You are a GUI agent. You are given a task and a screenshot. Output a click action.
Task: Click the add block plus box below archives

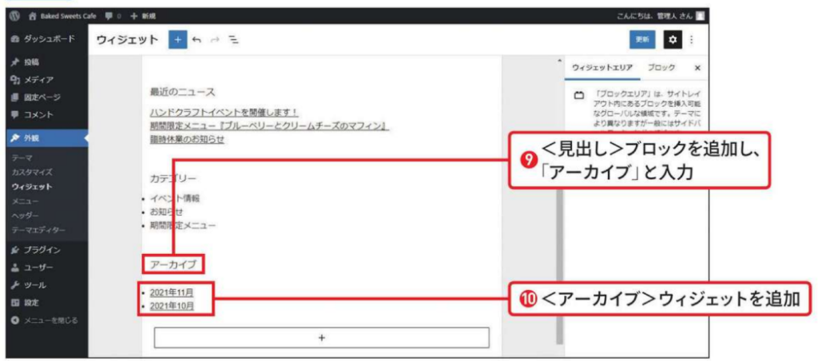click(x=321, y=338)
